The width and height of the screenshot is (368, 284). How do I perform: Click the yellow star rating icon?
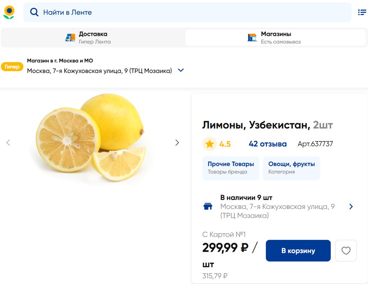210,144
